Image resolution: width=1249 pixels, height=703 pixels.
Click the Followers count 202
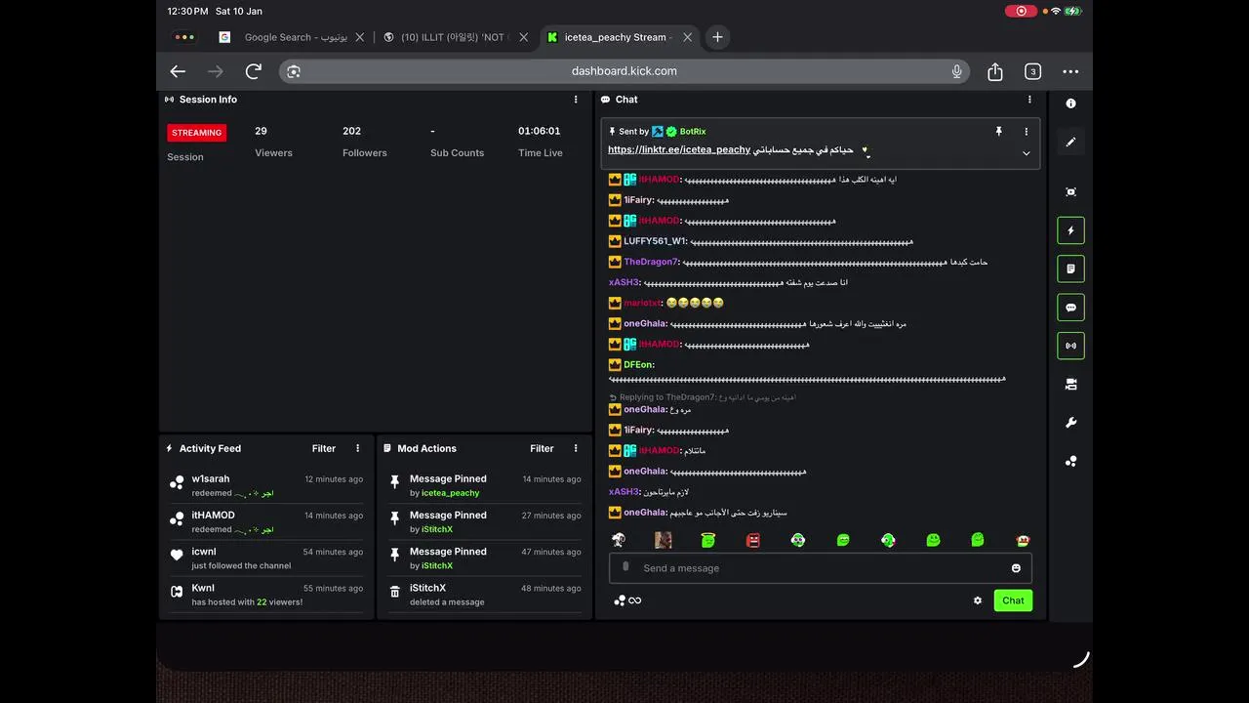click(351, 131)
